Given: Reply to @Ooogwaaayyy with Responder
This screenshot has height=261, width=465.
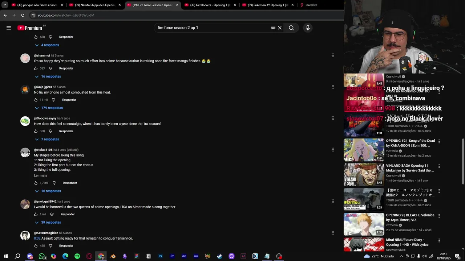Looking at the screenshot, I should tap(66, 131).
